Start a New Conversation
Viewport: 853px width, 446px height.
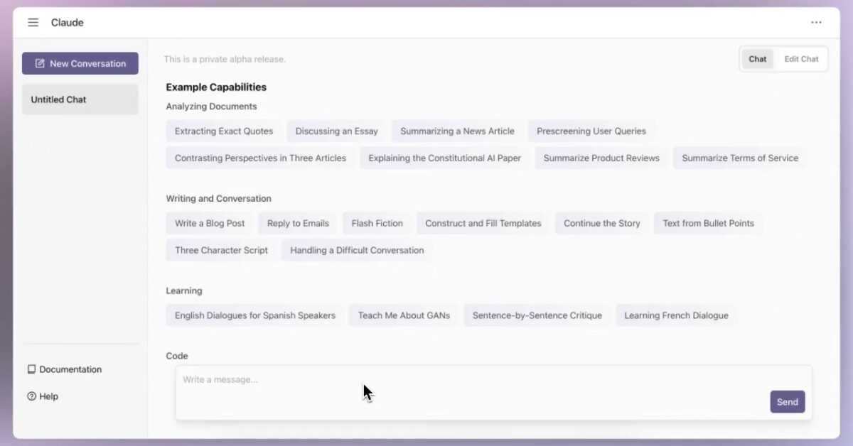coord(80,63)
